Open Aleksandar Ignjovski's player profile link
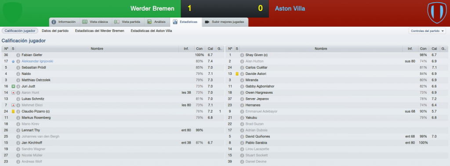The height and width of the screenshot is (166, 450). (37, 61)
